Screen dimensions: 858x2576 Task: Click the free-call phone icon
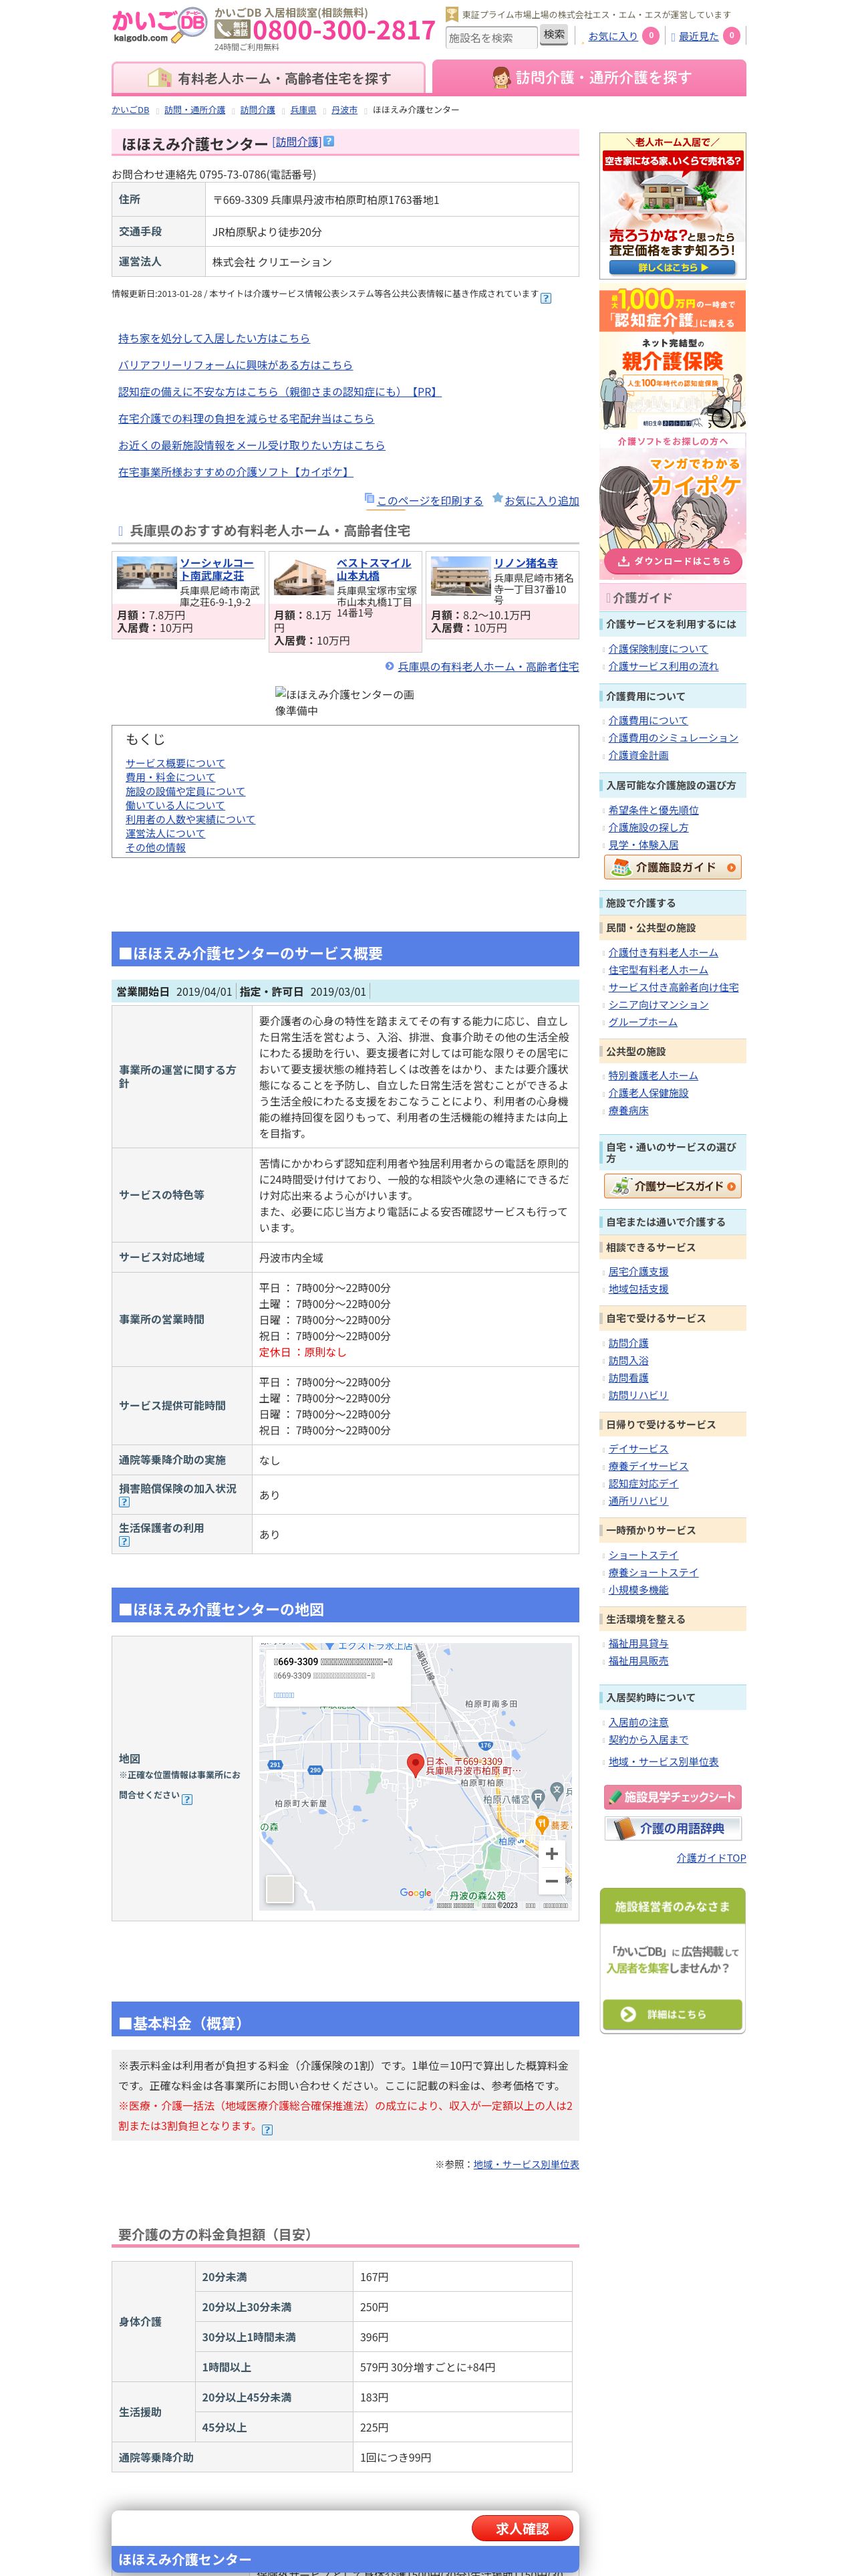233,30
